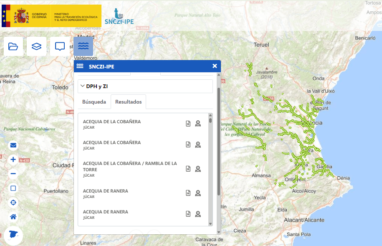Select the Resultados tab

point(128,101)
